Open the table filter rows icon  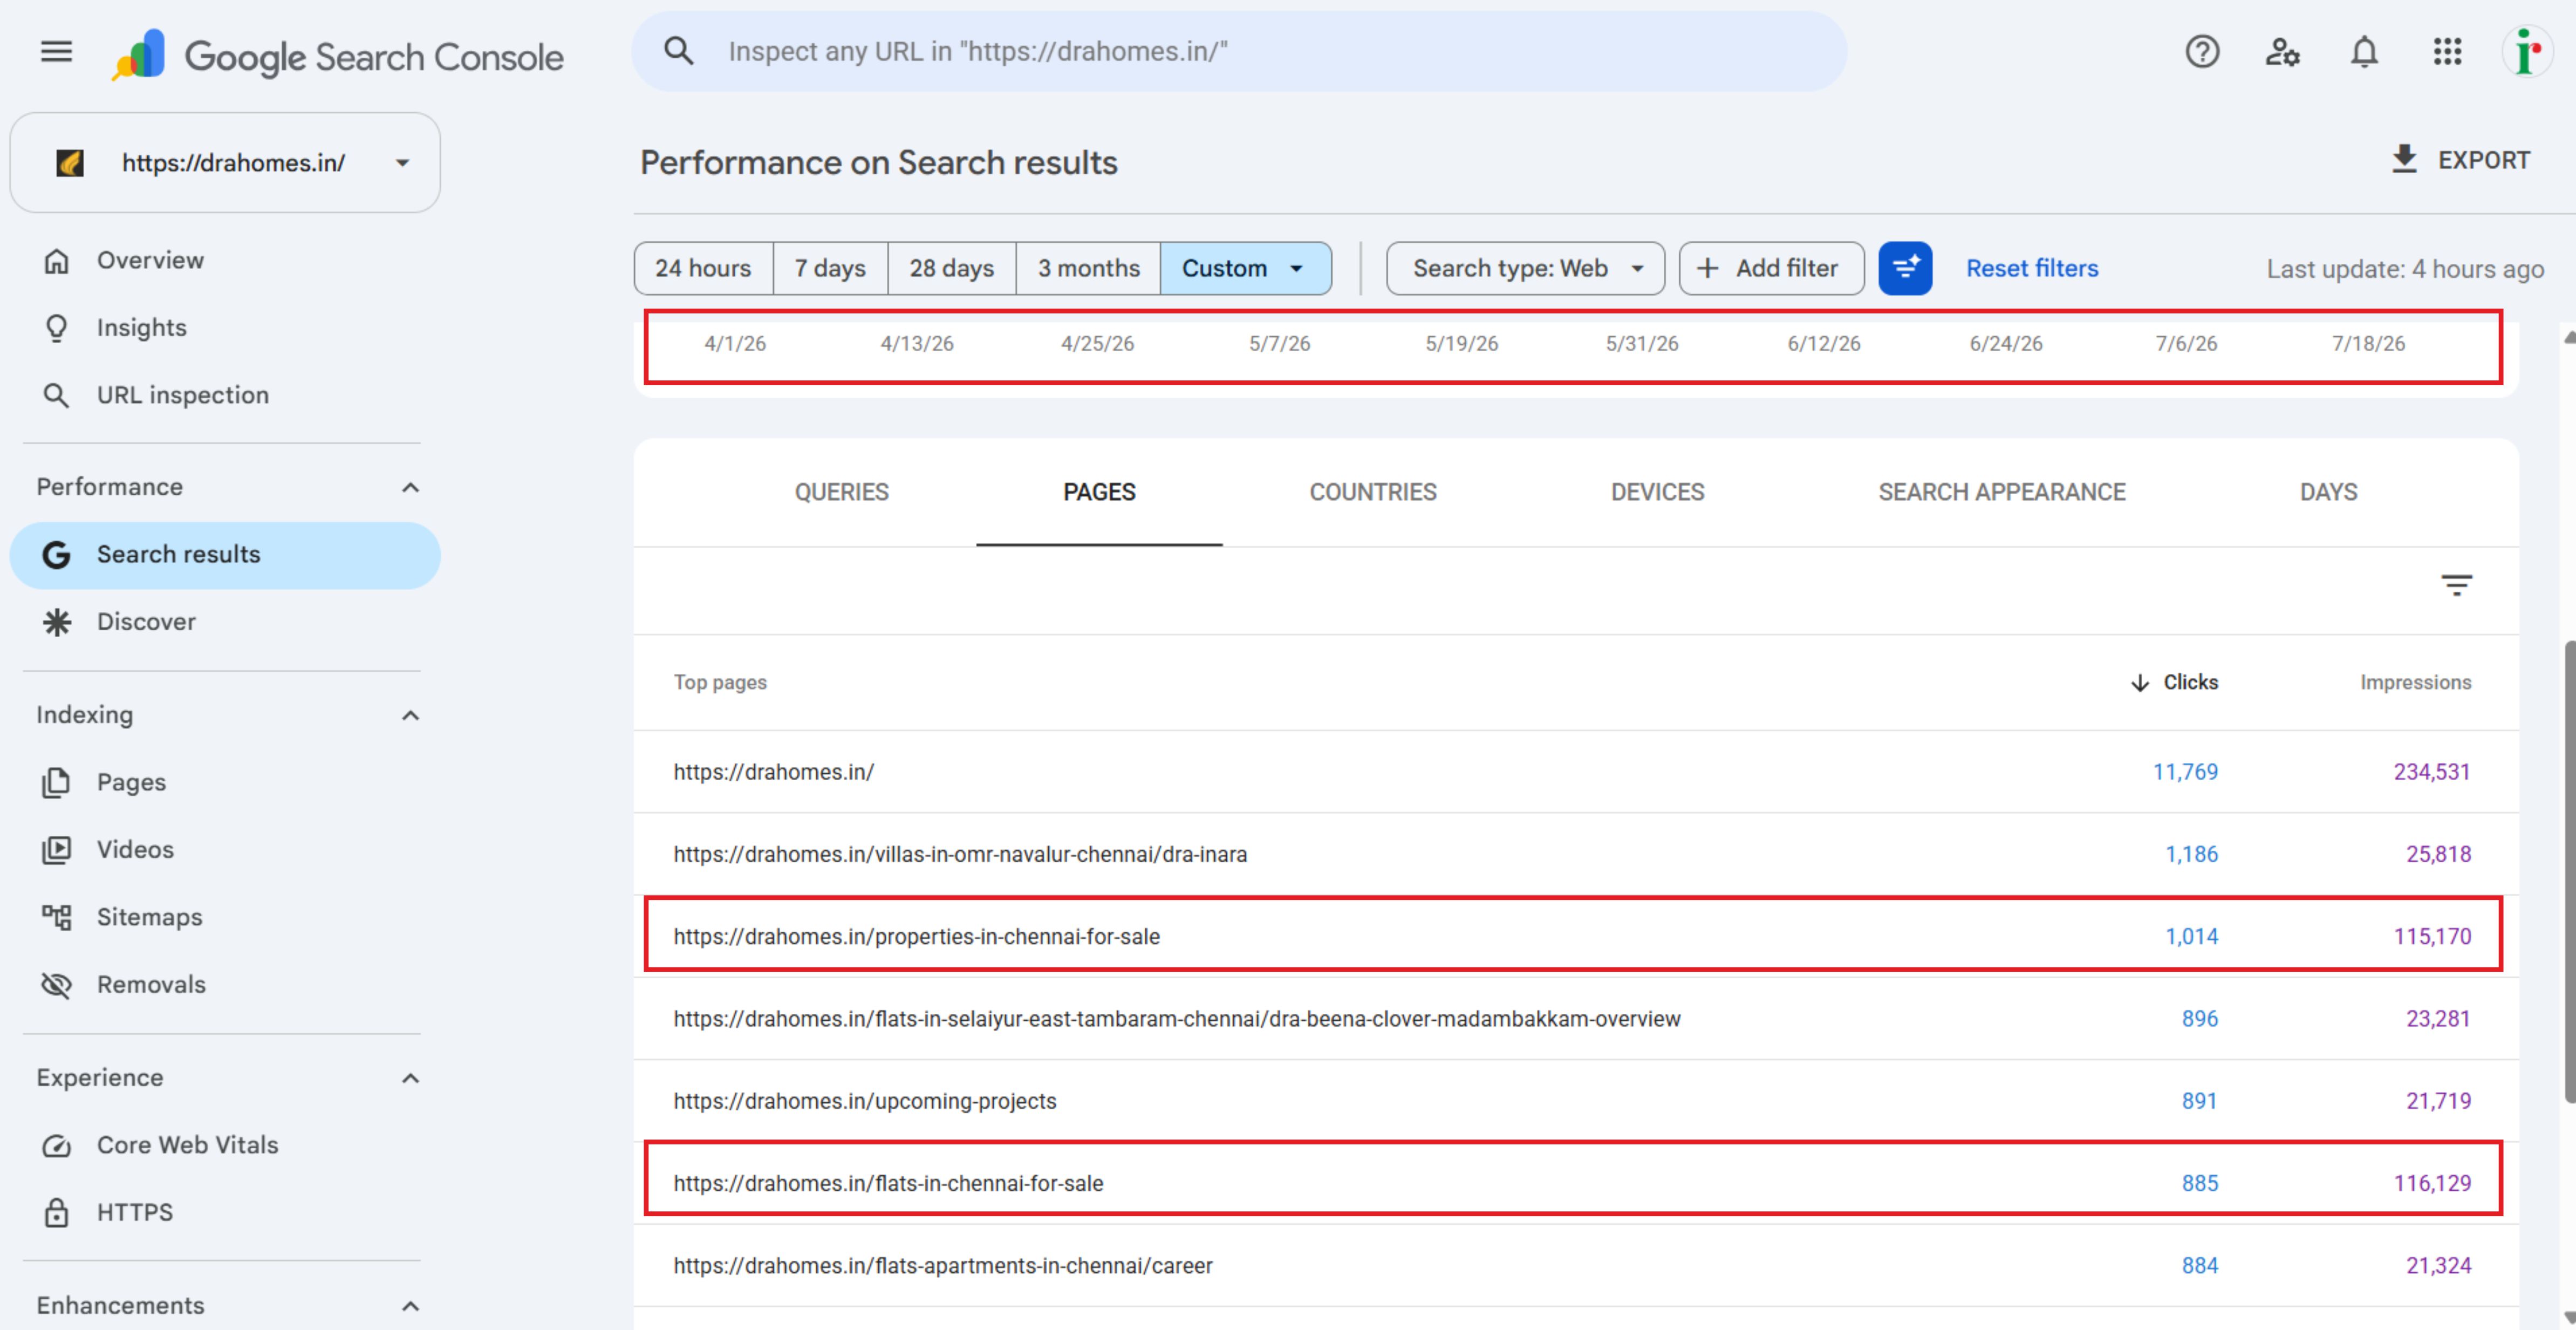click(x=2456, y=585)
